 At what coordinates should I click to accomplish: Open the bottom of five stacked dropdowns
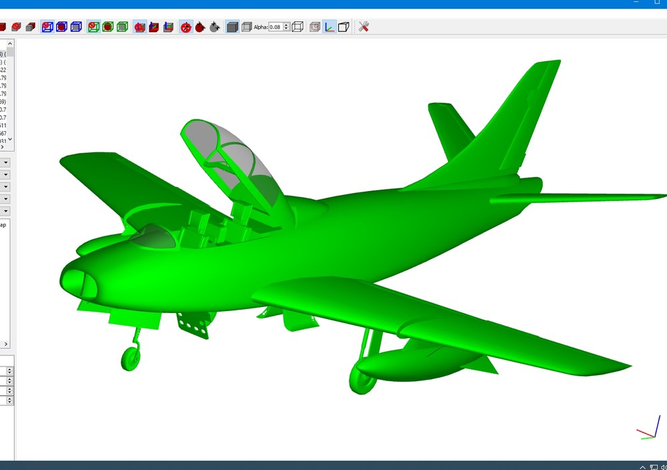[5, 211]
